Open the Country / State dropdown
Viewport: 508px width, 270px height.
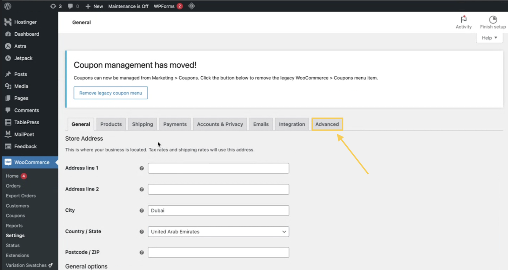point(218,232)
